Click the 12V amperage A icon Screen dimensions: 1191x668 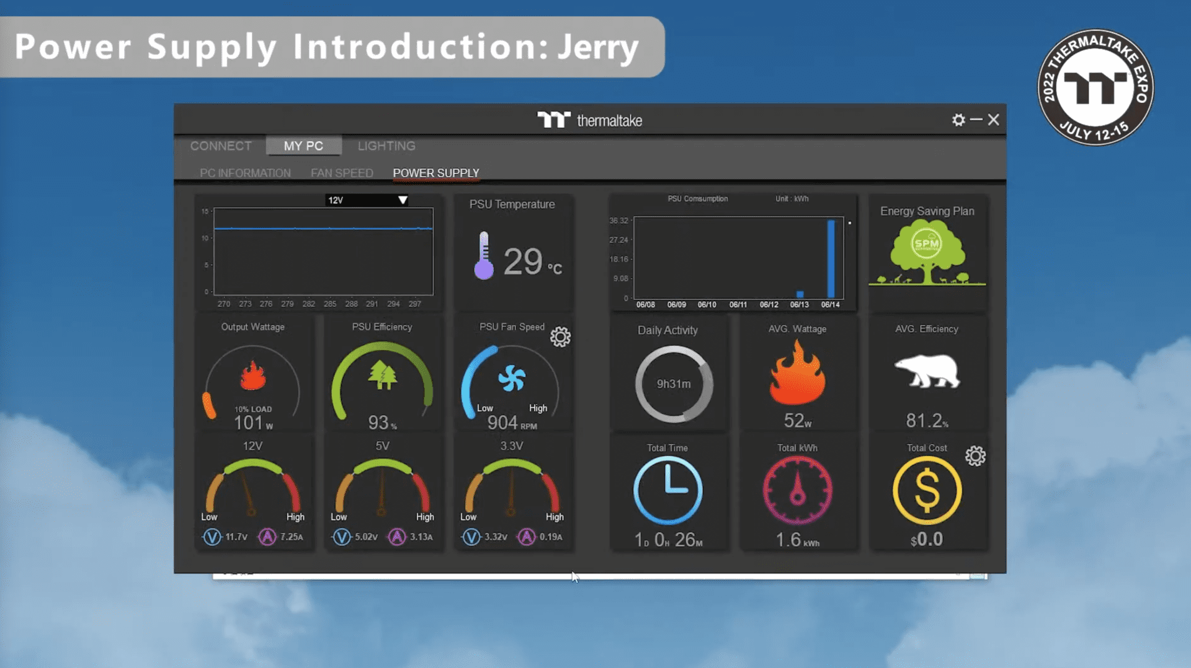267,537
